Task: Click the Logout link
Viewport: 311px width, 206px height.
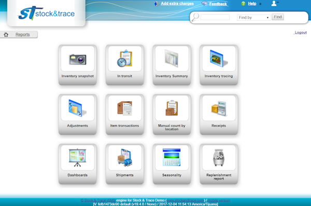Action: coord(301,32)
